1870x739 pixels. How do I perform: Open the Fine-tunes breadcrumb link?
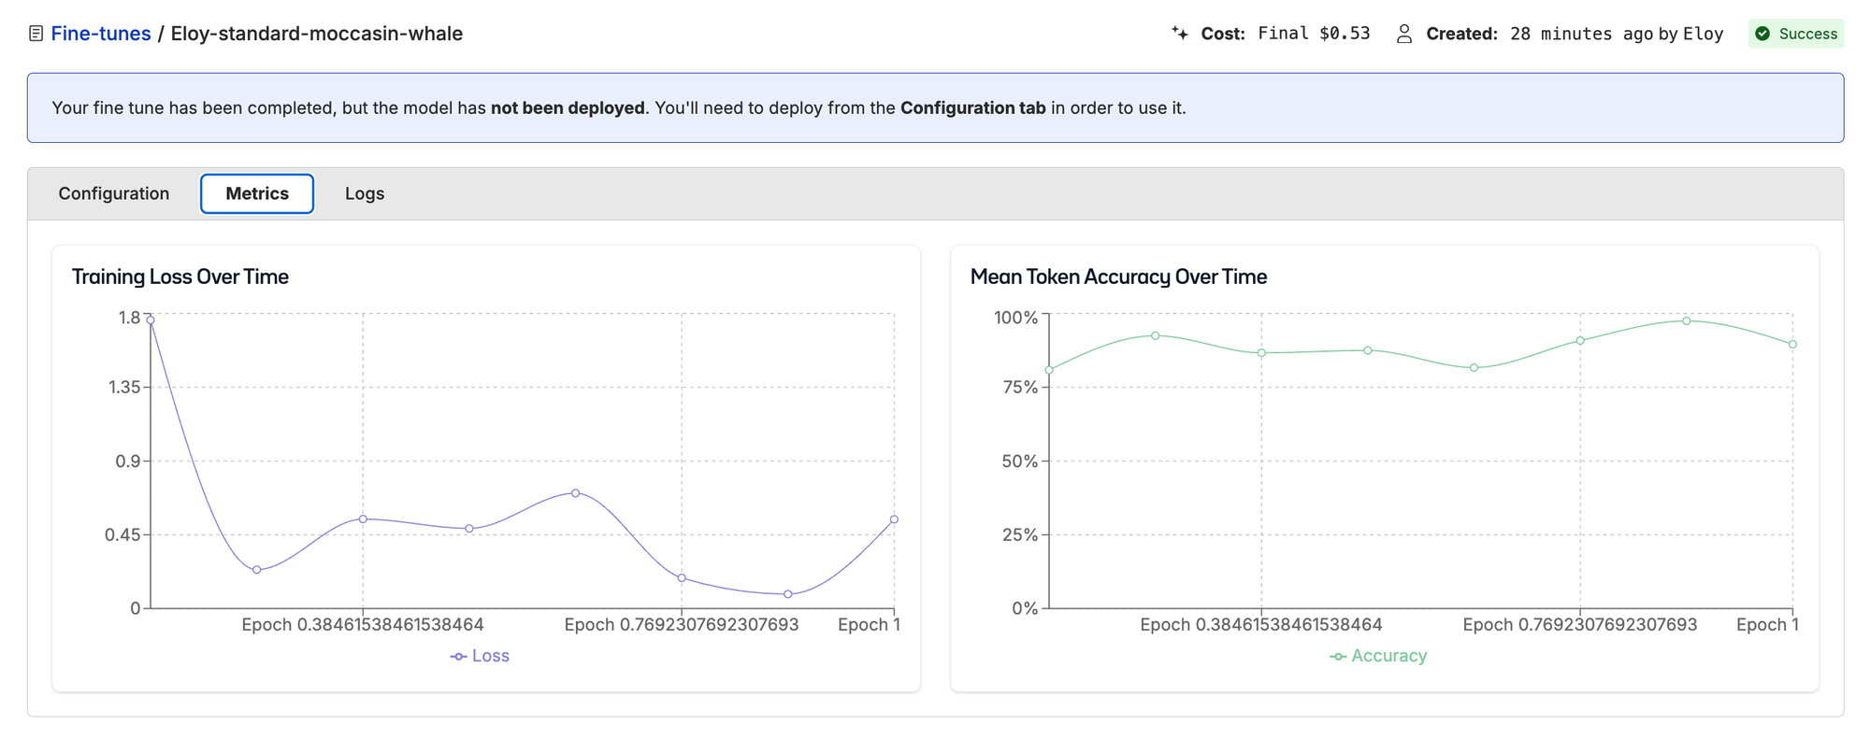point(100,34)
